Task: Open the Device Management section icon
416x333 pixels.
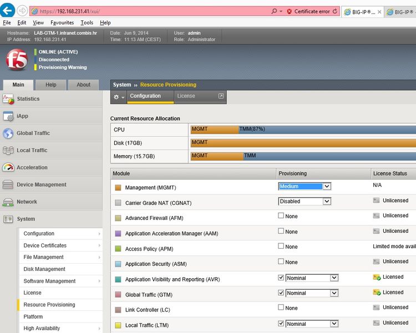Action: [8, 185]
